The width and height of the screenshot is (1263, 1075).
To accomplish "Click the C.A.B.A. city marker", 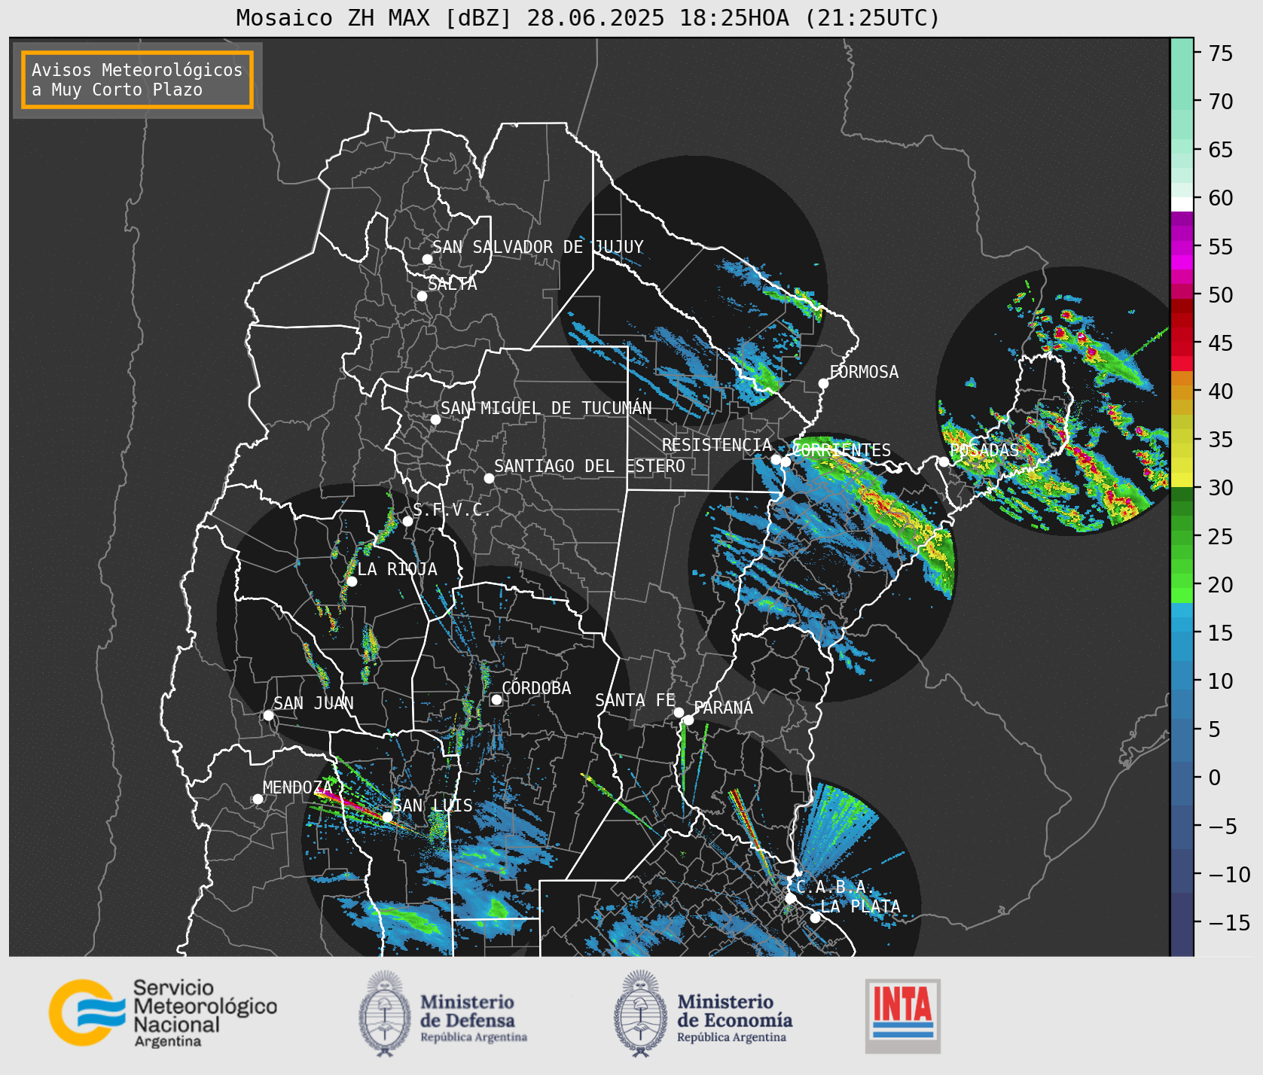I will (x=790, y=898).
